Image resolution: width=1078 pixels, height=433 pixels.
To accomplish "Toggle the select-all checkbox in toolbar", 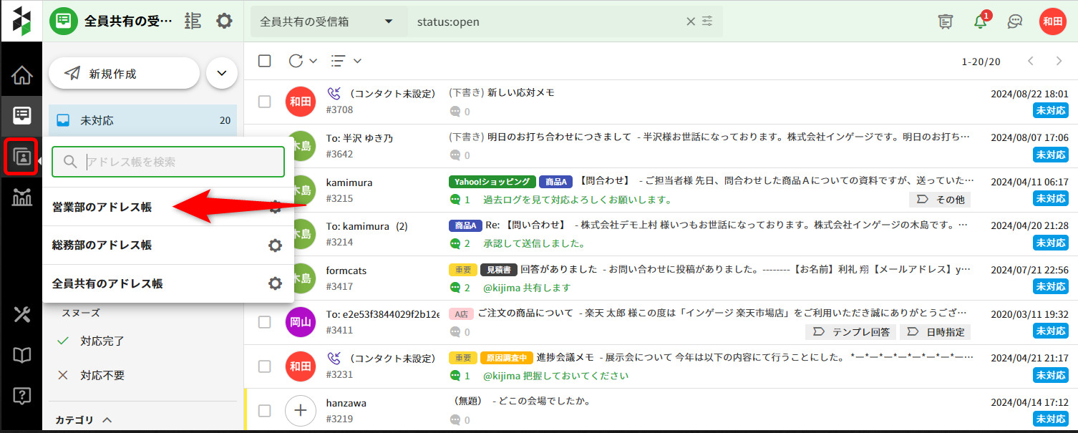I will [265, 61].
